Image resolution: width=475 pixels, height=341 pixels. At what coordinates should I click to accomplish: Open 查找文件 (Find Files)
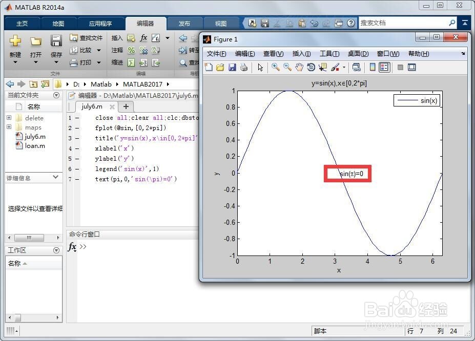click(86, 38)
